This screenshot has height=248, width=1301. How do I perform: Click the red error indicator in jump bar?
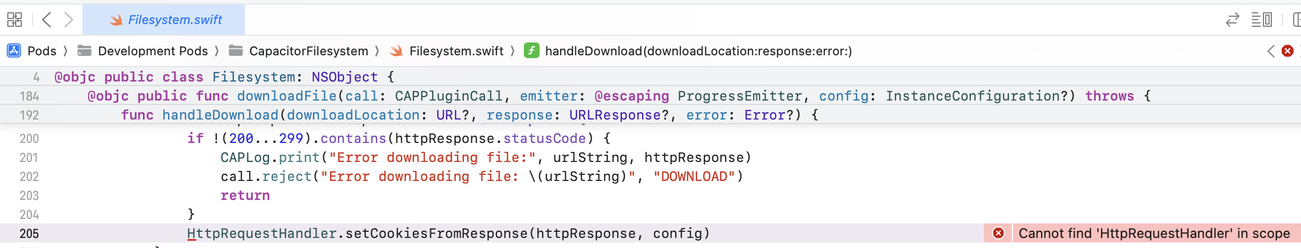1288,51
